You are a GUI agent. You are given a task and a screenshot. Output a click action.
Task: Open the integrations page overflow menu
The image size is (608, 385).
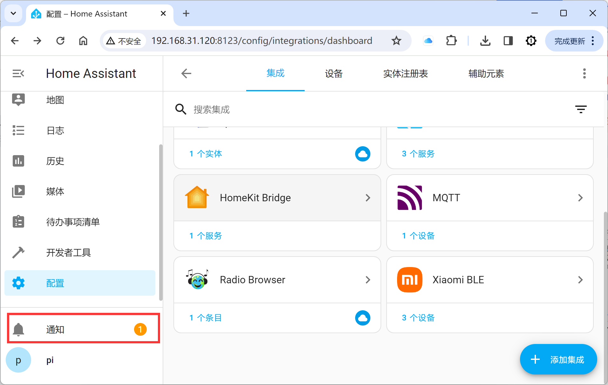(584, 73)
